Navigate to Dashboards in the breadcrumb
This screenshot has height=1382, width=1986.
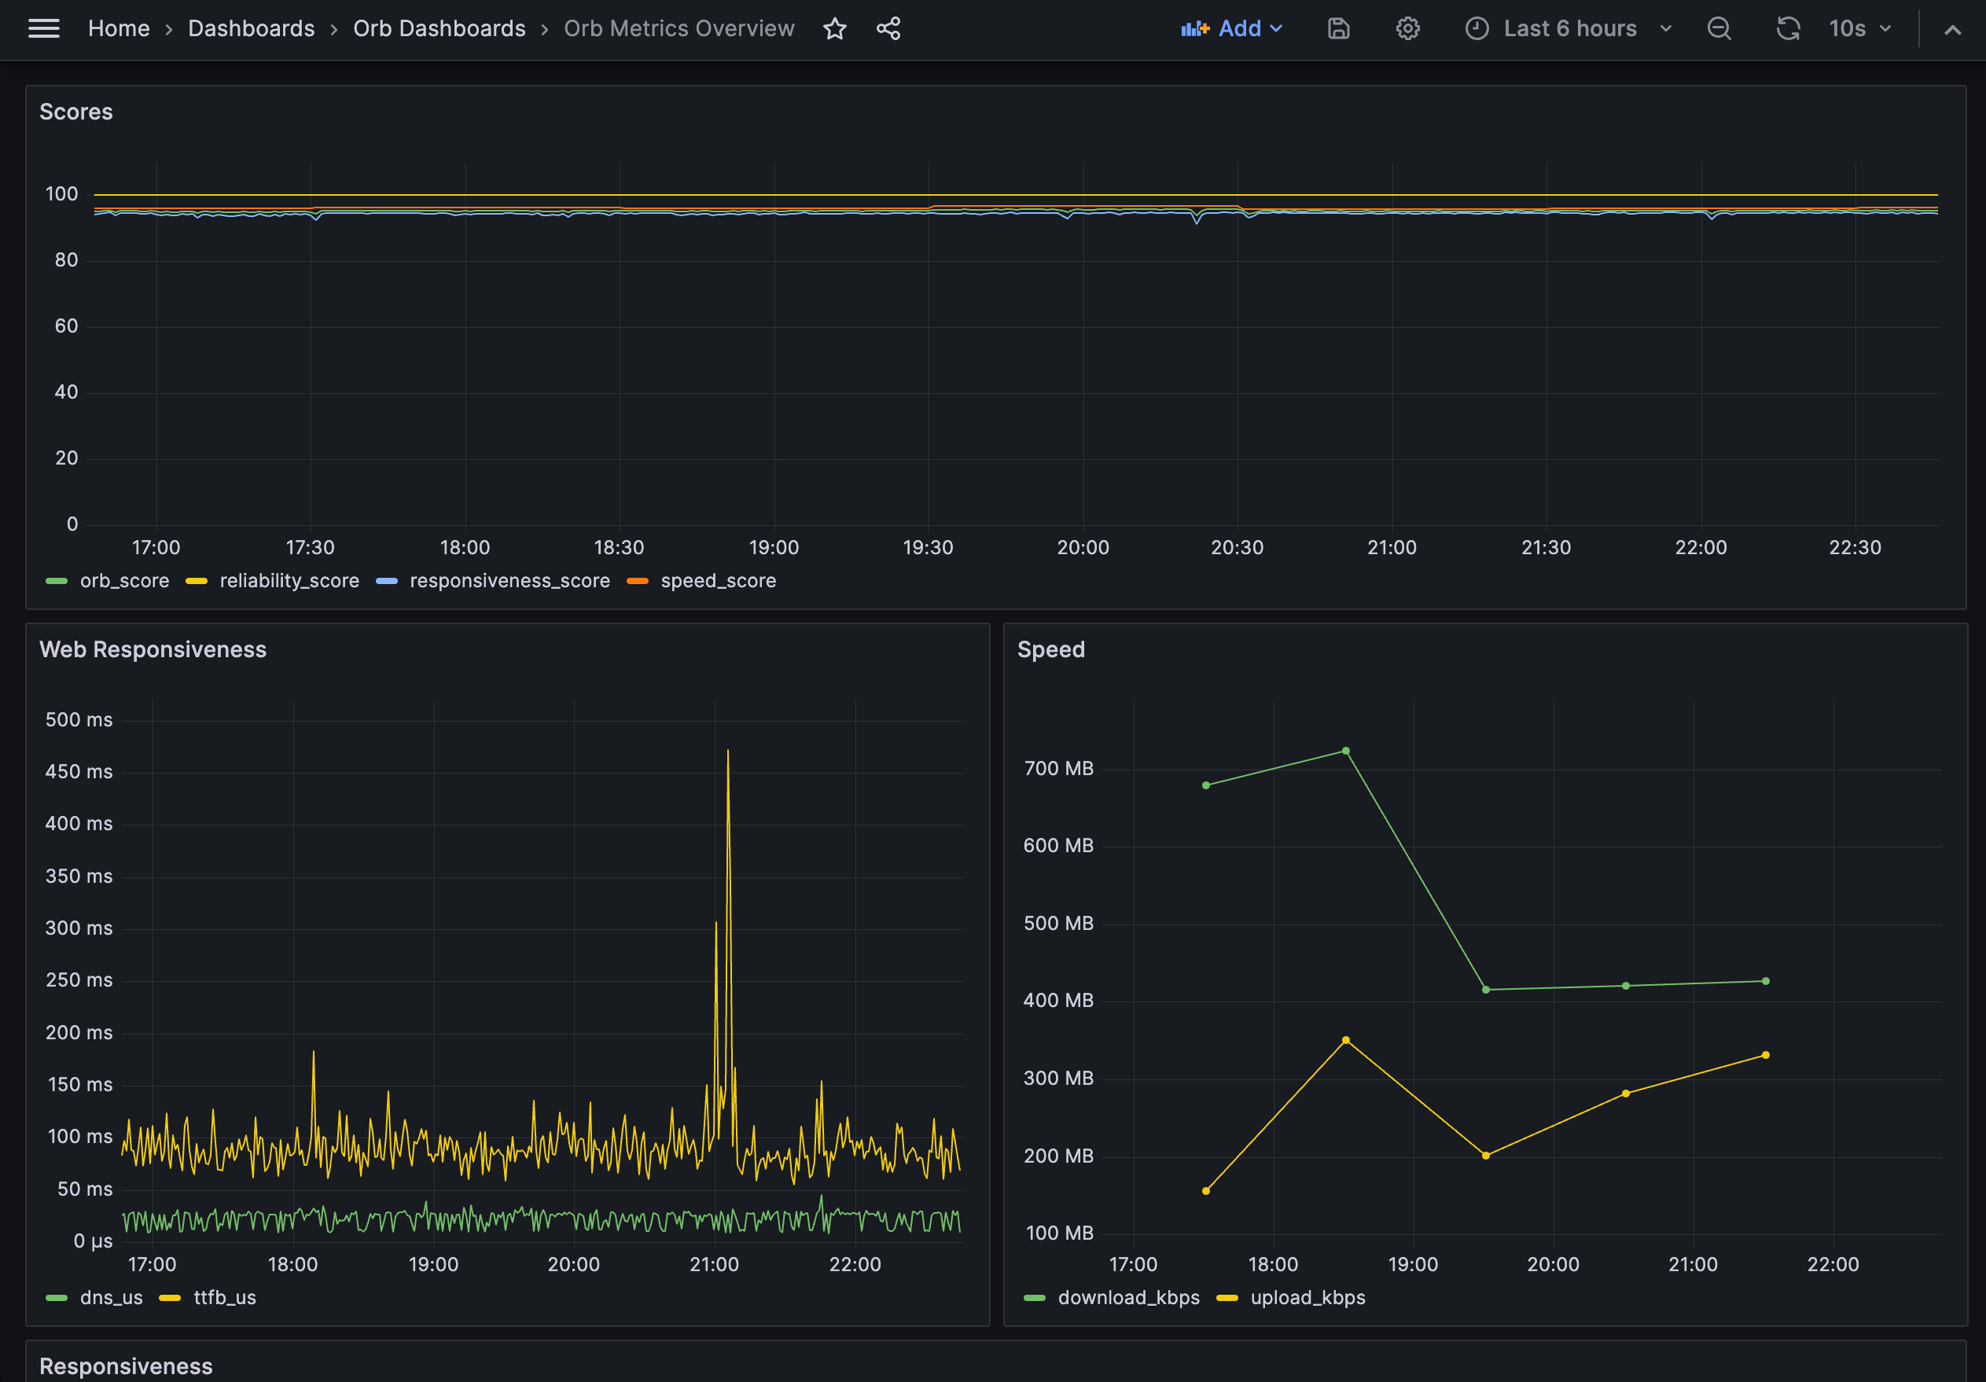point(251,28)
